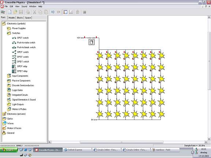Click the crocodile icon at toolbar start
This screenshot has height=158, width=211.
click(3, 12)
